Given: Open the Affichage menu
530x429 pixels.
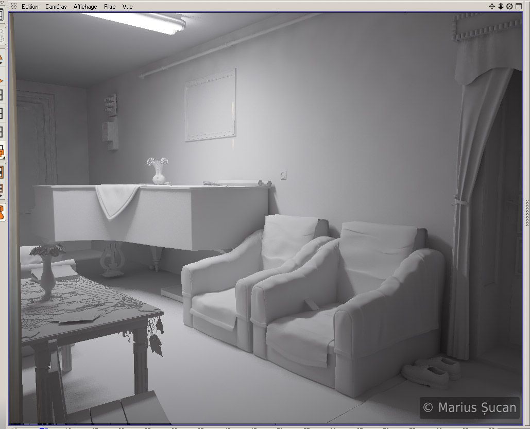Looking at the screenshot, I should [x=85, y=7].
